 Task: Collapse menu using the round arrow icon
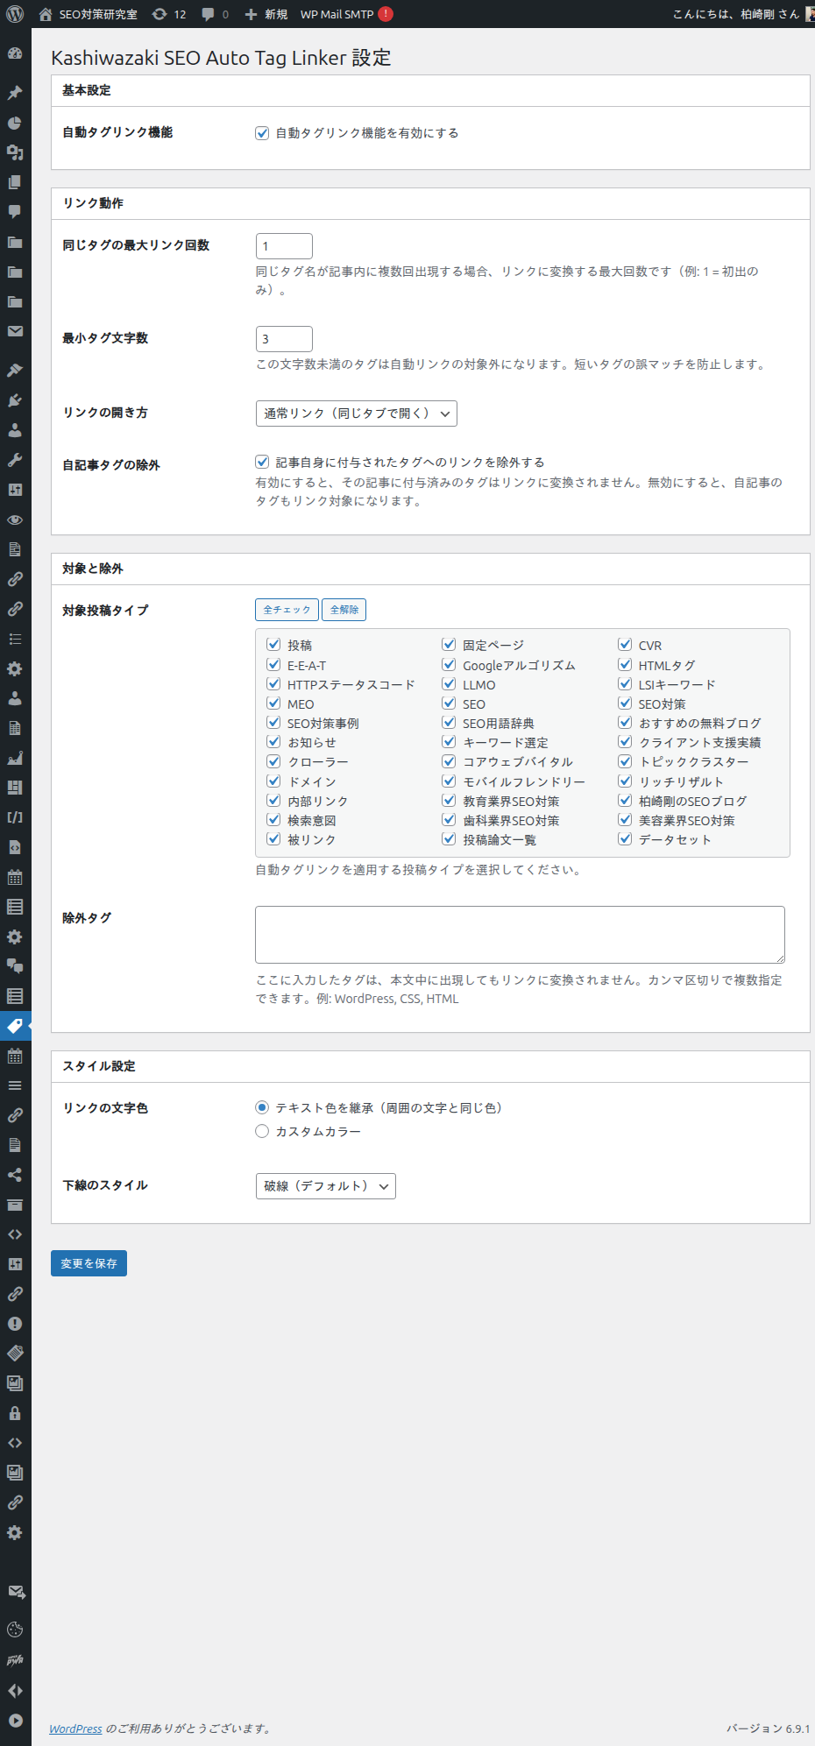click(15, 1720)
